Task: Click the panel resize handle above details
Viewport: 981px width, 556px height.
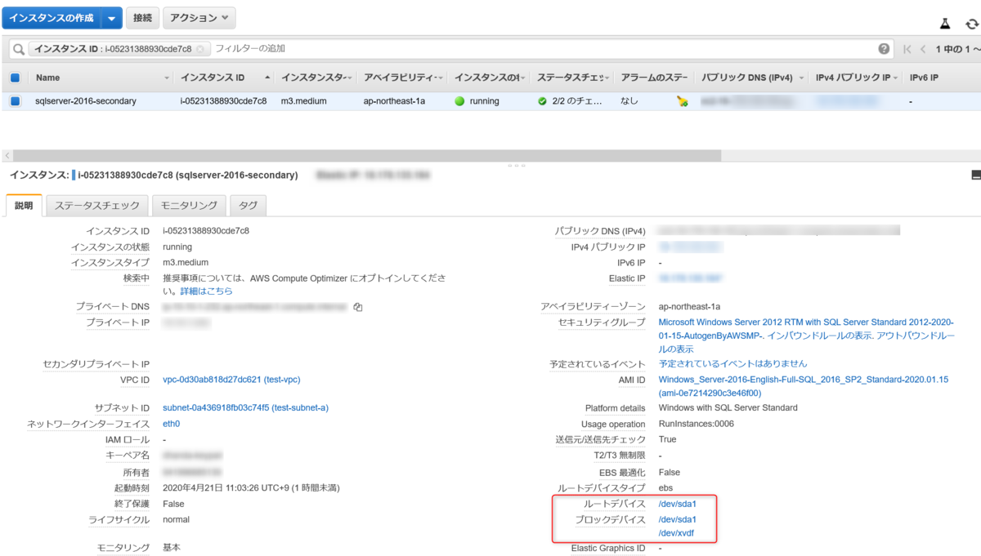Action: (516, 166)
